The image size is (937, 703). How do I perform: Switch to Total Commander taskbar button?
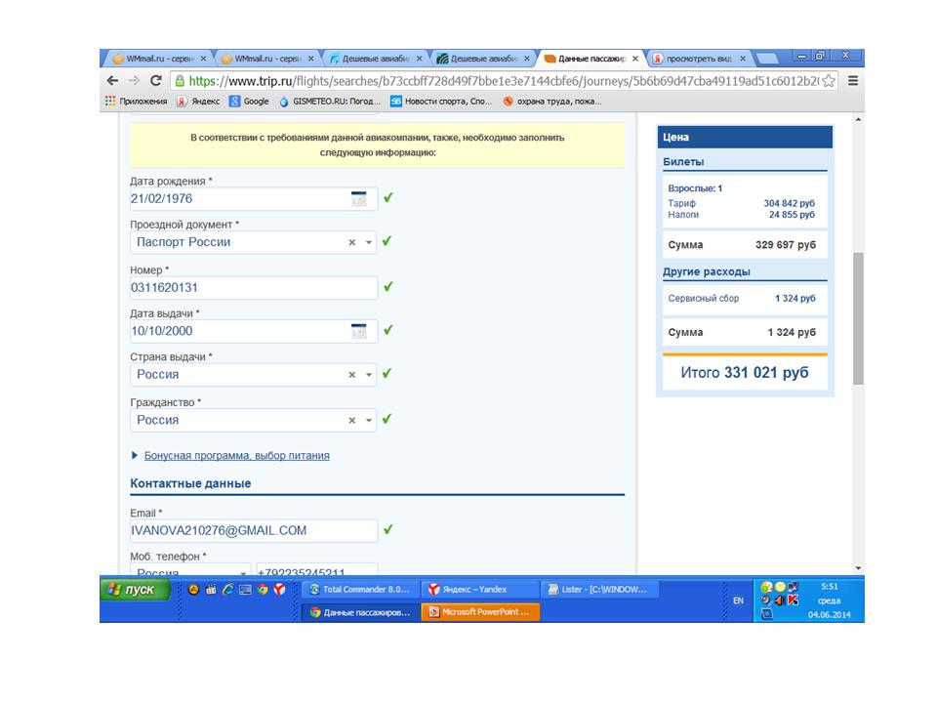tap(361, 590)
